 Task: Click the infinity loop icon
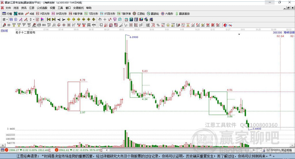pyautogui.click(x=230, y=25)
